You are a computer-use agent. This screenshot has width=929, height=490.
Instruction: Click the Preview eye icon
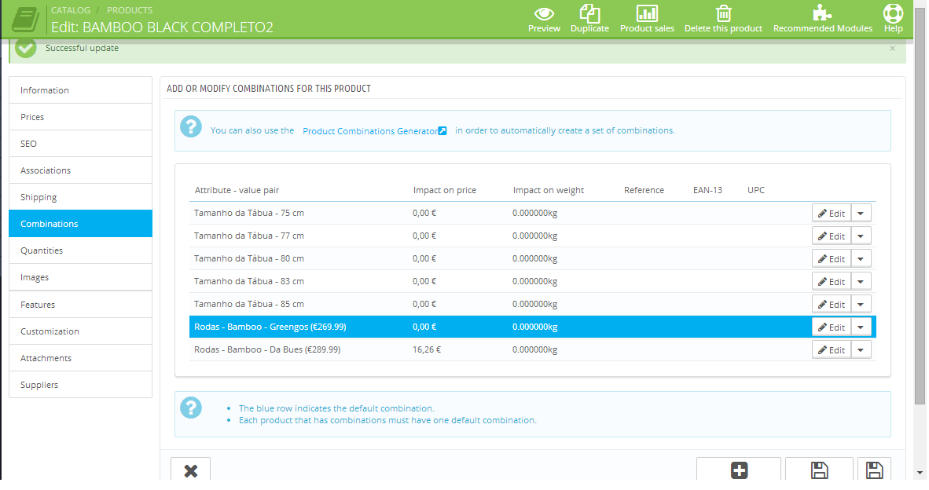click(x=544, y=13)
